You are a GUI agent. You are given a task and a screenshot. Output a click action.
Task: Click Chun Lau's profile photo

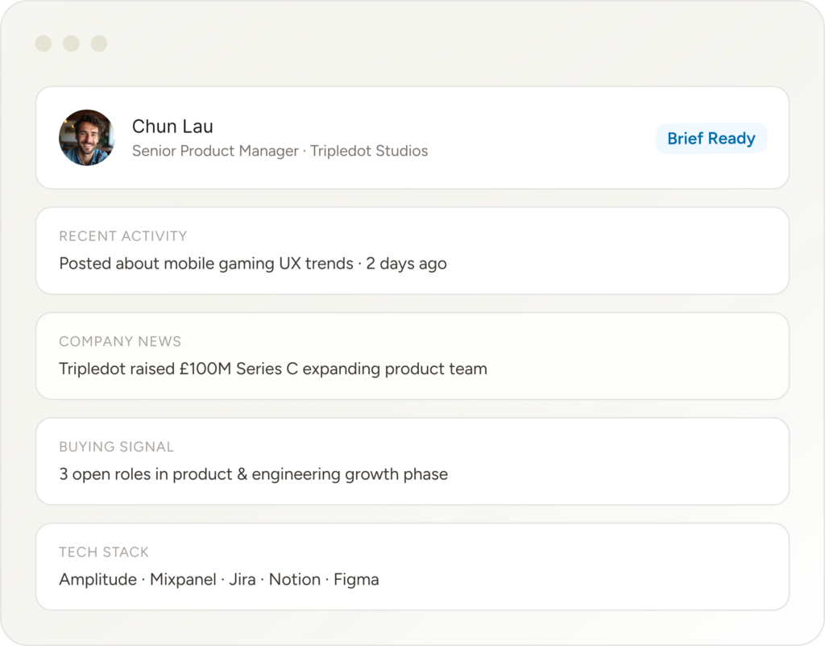coord(86,138)
